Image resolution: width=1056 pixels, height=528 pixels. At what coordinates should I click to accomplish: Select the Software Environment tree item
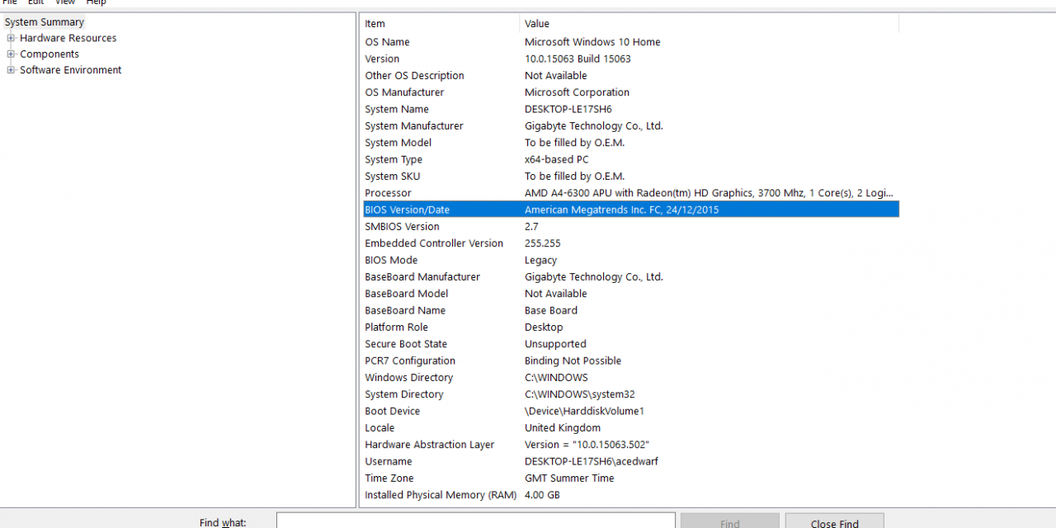(71, 70)
